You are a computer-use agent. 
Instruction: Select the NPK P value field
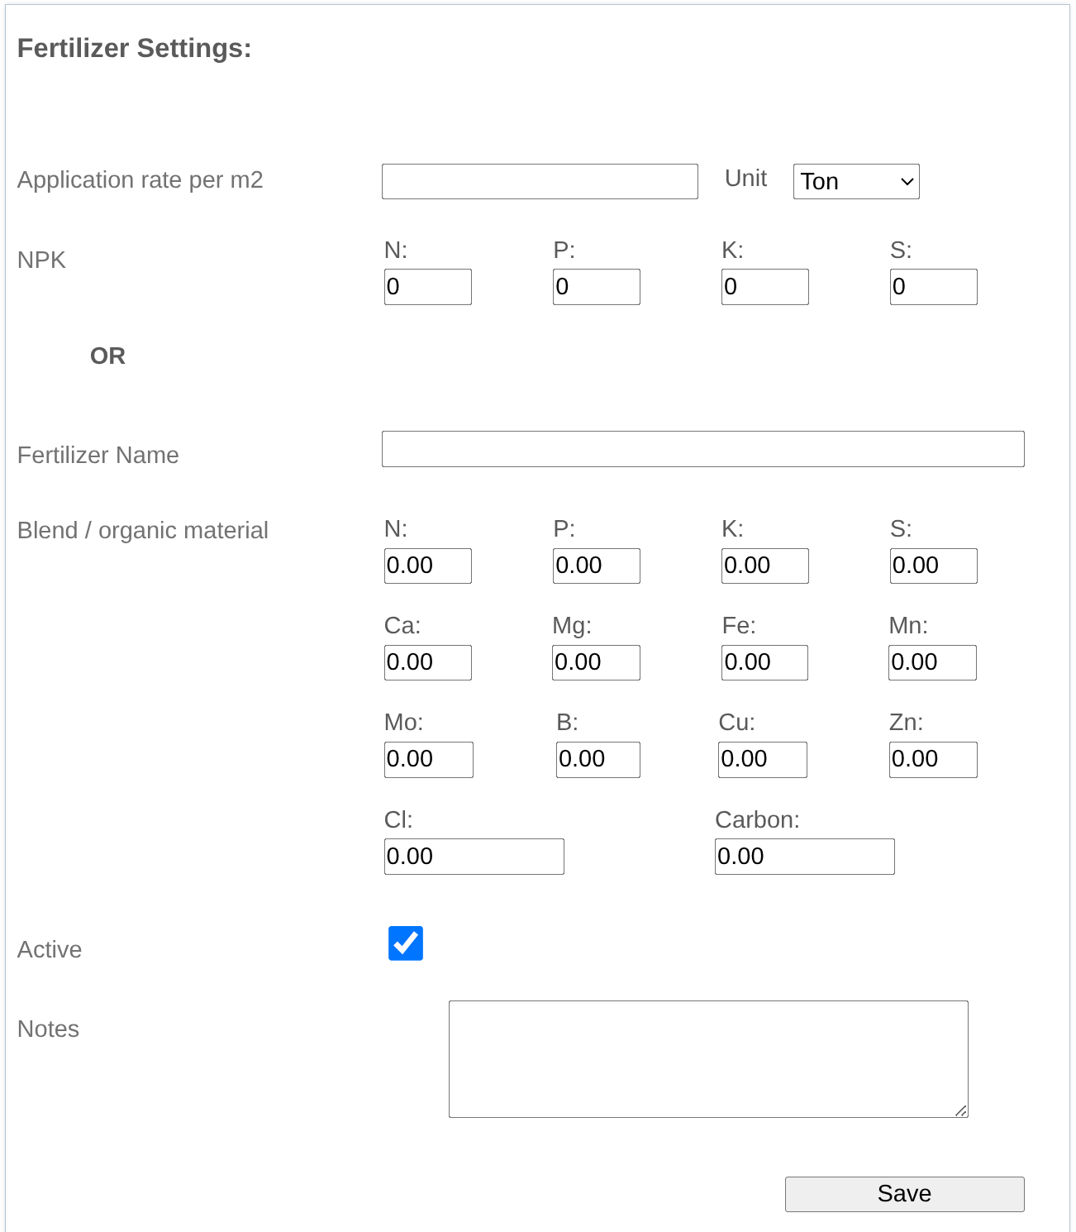coord(595,286)
